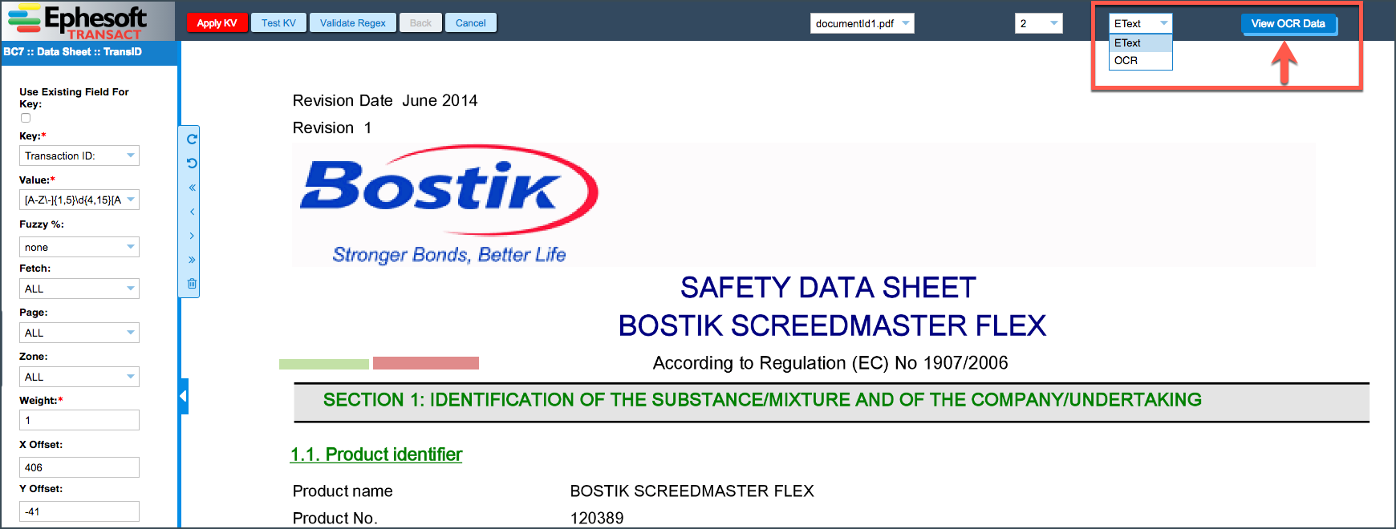
Task: Select EText option in the dropdown list
Action: [1141, 43]
